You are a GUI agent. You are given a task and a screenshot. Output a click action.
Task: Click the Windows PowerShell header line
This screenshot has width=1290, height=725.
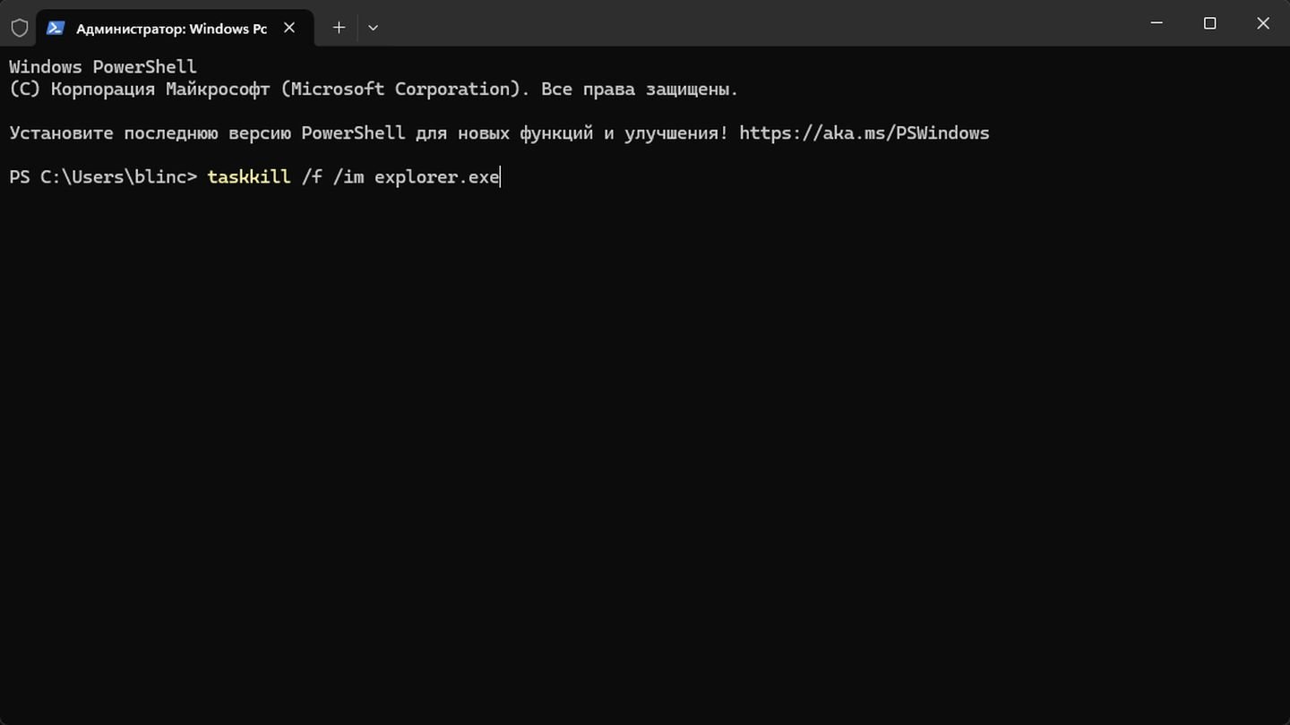coord(103,67)
